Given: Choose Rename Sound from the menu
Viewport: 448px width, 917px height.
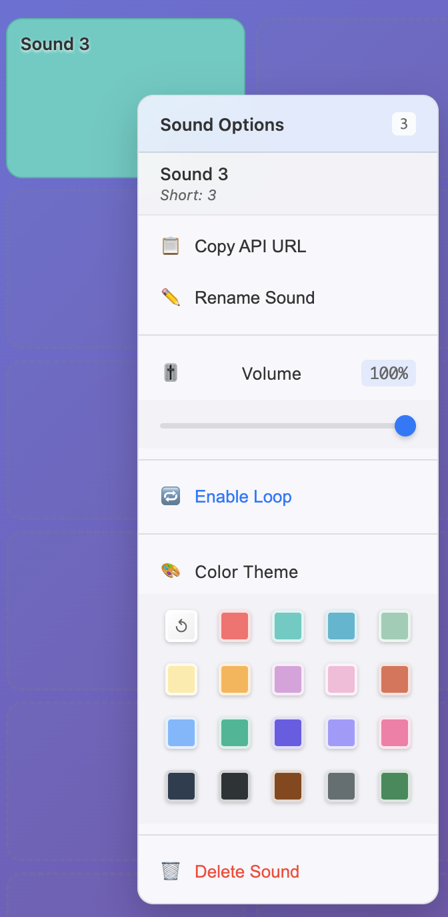Looking at the screenshot, I should point(255,298).
